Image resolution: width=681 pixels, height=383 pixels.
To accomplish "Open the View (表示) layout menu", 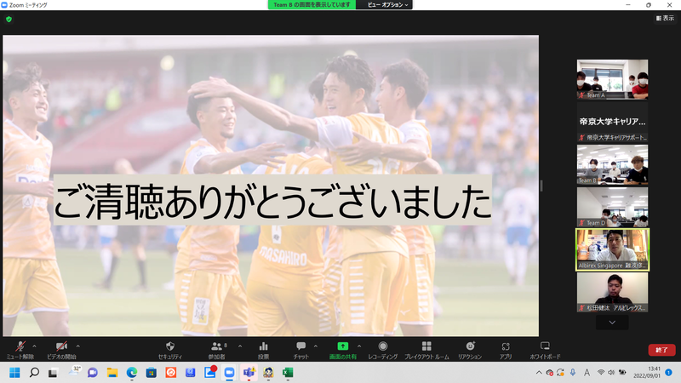I will (x=665, y=18).
